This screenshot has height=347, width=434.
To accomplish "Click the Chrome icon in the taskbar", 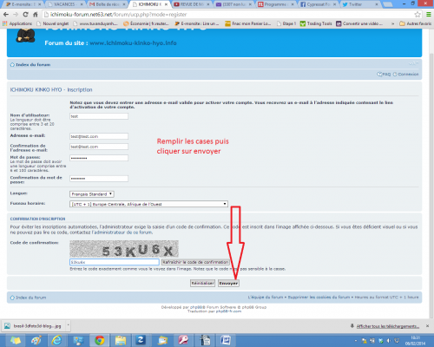I will point(99,340).
